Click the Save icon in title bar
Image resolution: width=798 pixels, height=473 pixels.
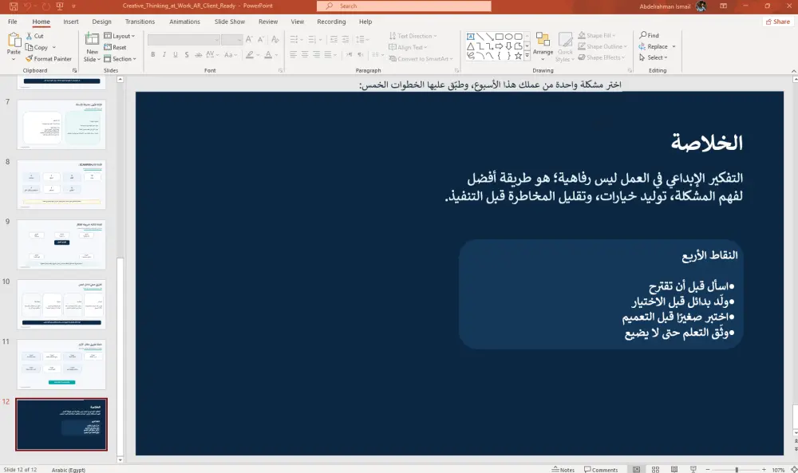tap(14, 6)
